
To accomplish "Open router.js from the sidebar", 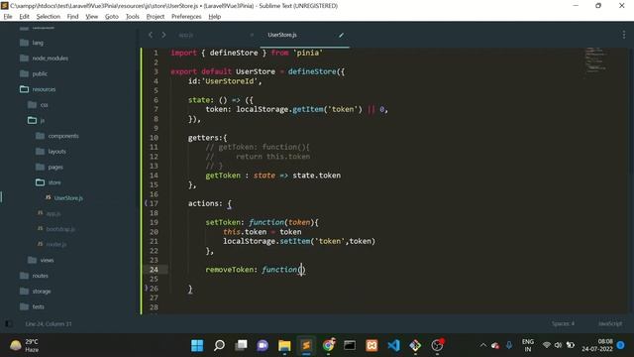I will pyautogui.click(x=55, y=244).
